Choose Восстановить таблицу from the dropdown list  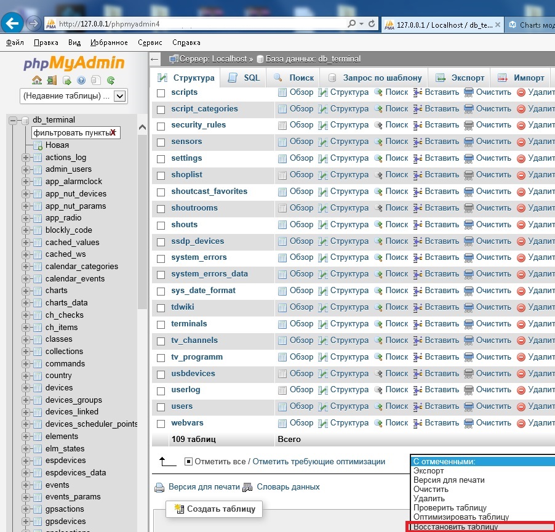[455, 527]
